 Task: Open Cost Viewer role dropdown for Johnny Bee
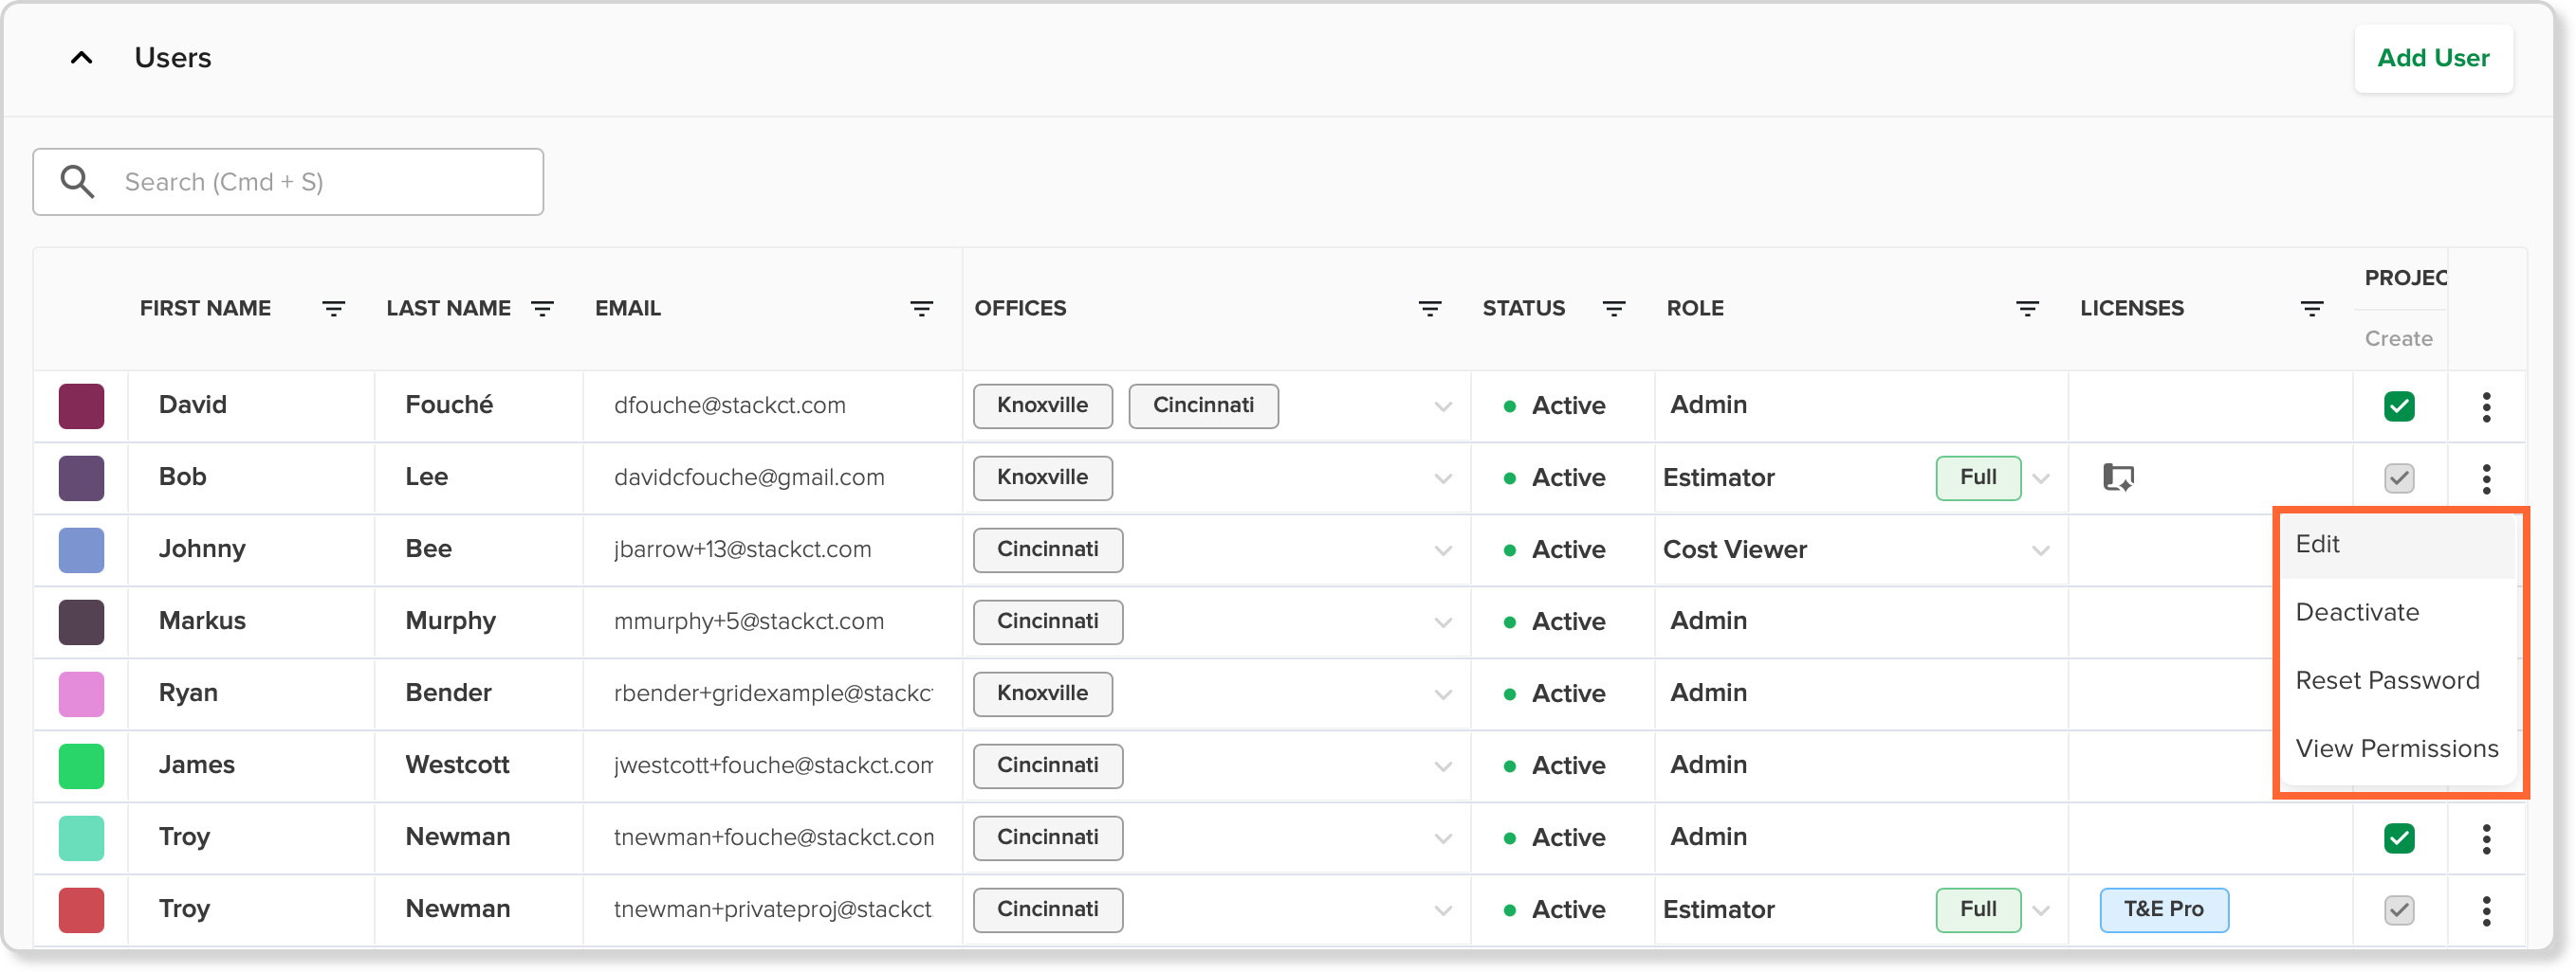coord(2041,550)
